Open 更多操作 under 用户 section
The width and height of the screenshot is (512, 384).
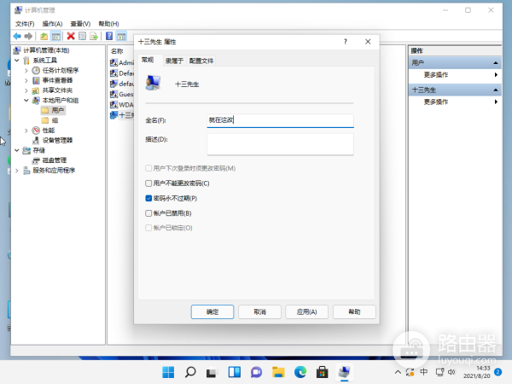(x=455, y=75)
